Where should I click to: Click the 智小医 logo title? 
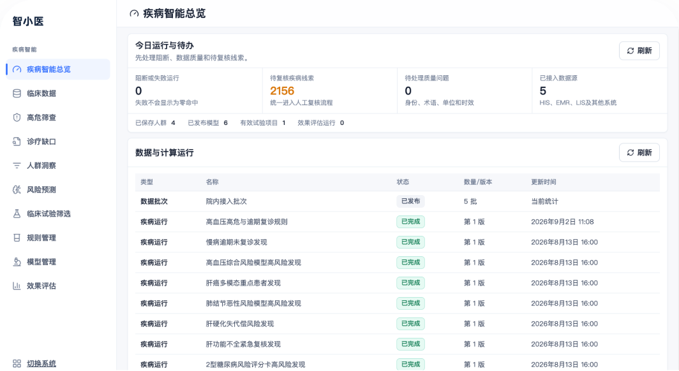28,21
